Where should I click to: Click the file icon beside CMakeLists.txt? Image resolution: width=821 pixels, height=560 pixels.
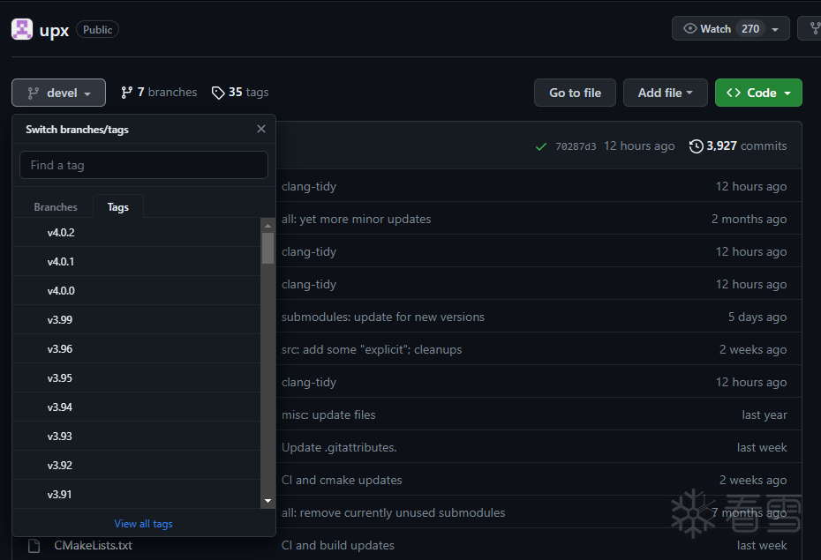(34, 545)
